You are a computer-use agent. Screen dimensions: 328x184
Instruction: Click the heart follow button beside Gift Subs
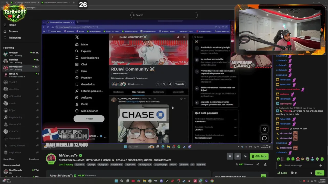click(x=238, y=156)
